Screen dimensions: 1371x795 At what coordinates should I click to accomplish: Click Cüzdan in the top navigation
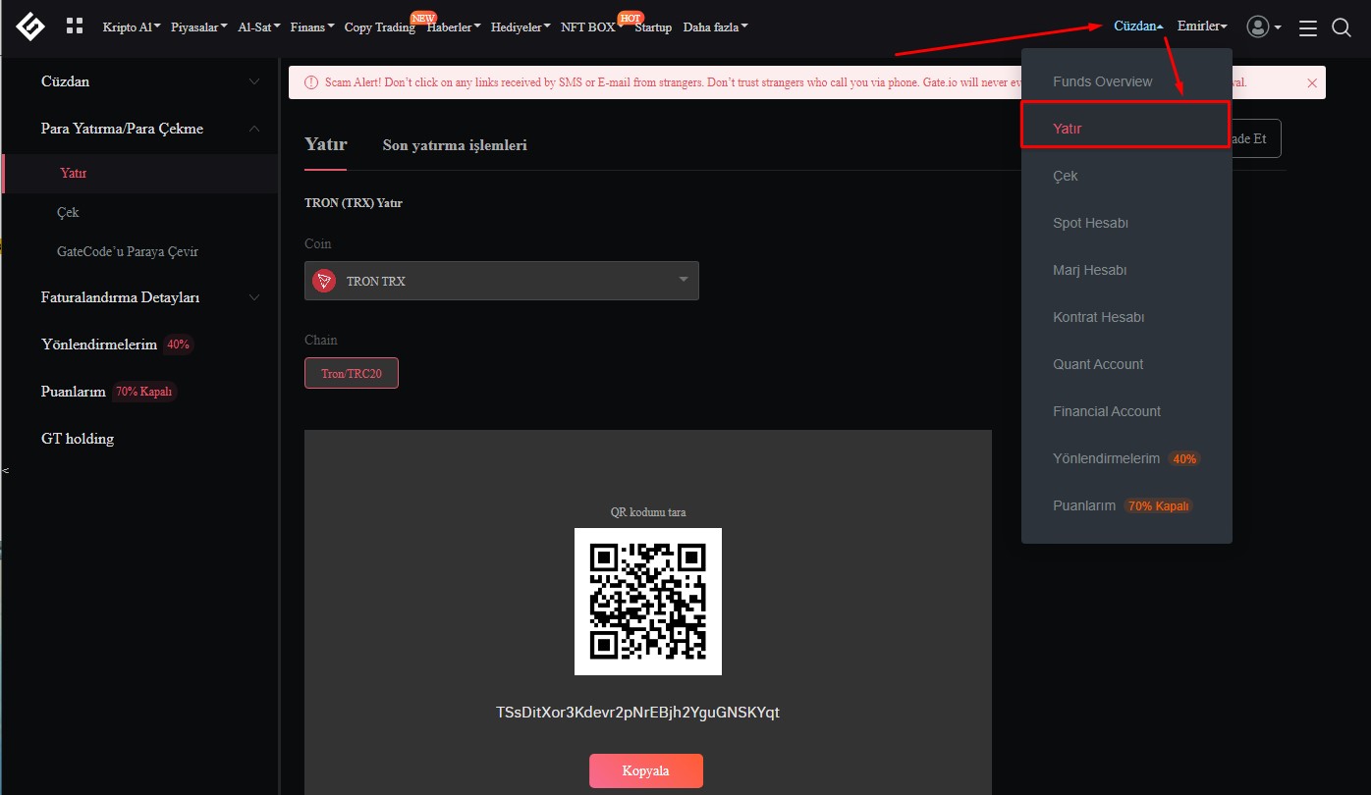pos(1139,26)
